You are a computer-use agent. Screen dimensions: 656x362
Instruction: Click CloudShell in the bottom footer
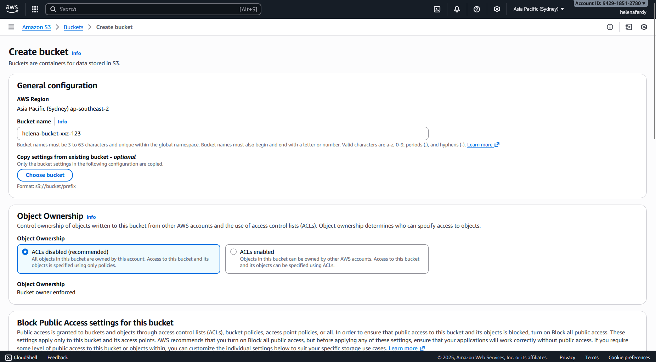pyautogui.click(x=22, y=357)
